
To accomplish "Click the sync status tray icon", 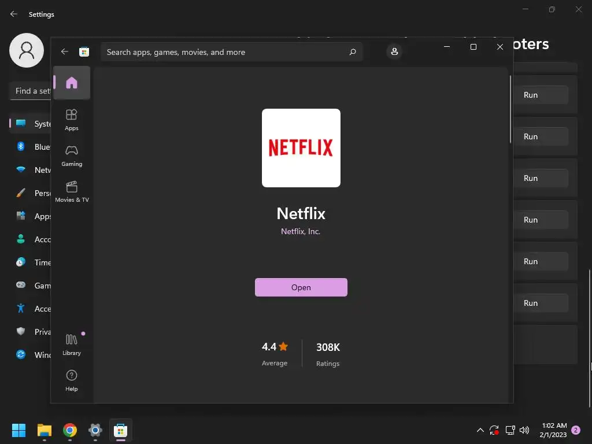I will point(494,430).
